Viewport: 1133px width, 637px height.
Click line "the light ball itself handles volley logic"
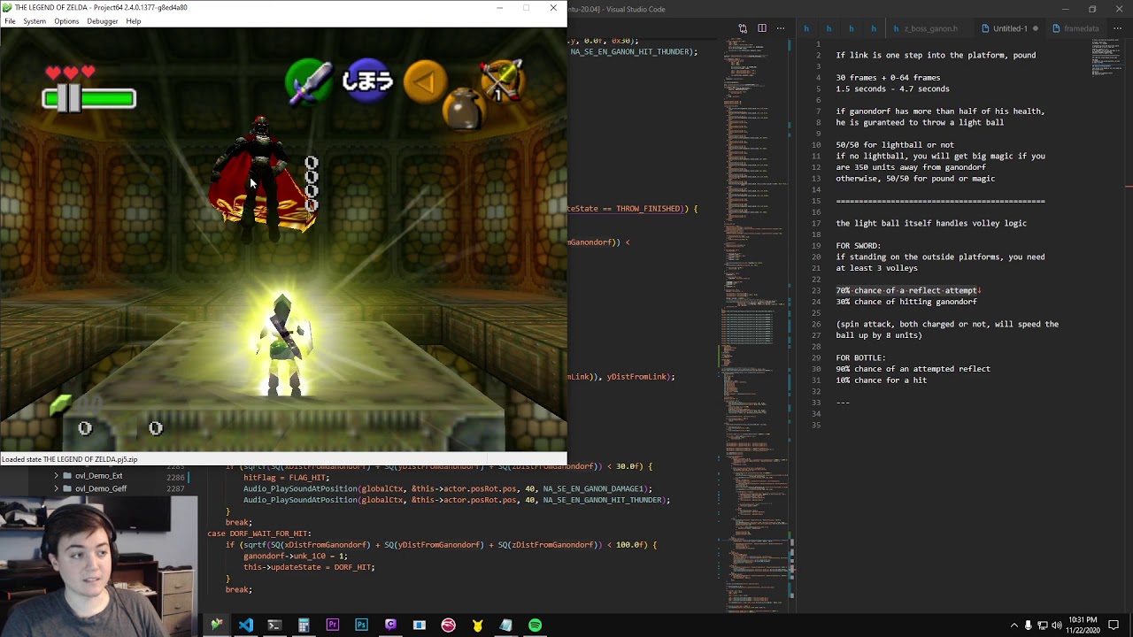click(x=931, y=224)
